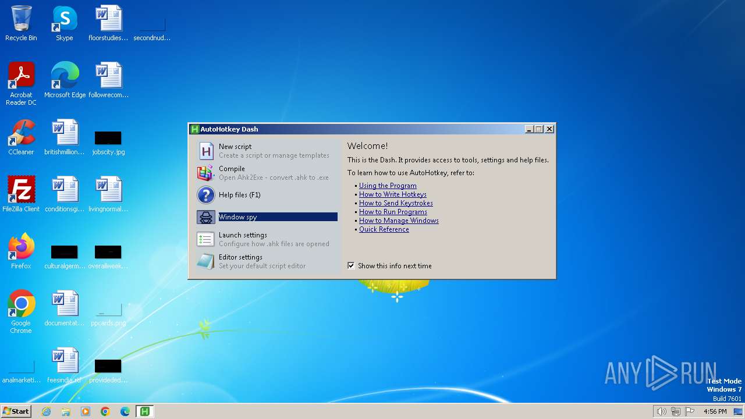Click the network tray icon

676,411
